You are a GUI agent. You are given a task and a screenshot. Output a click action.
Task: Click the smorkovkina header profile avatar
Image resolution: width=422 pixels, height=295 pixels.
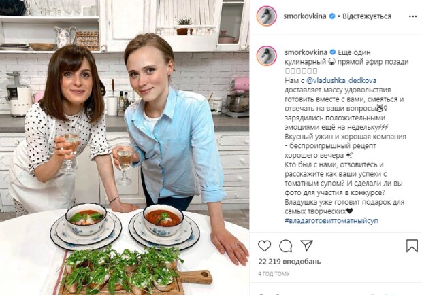(266, 16)
